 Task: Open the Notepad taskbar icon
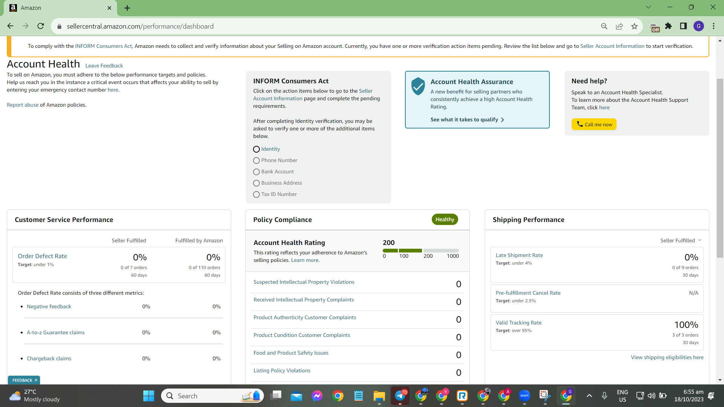coord(358,396)
